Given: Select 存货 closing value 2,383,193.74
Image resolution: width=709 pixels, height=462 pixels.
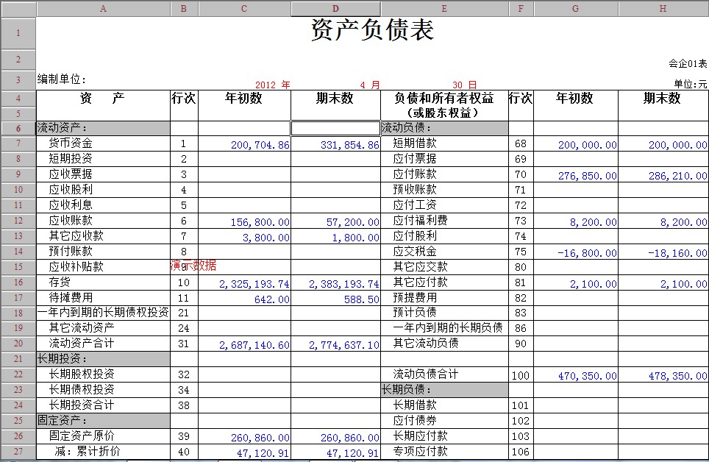Looking at the screenshot, I should pos(344,284).
